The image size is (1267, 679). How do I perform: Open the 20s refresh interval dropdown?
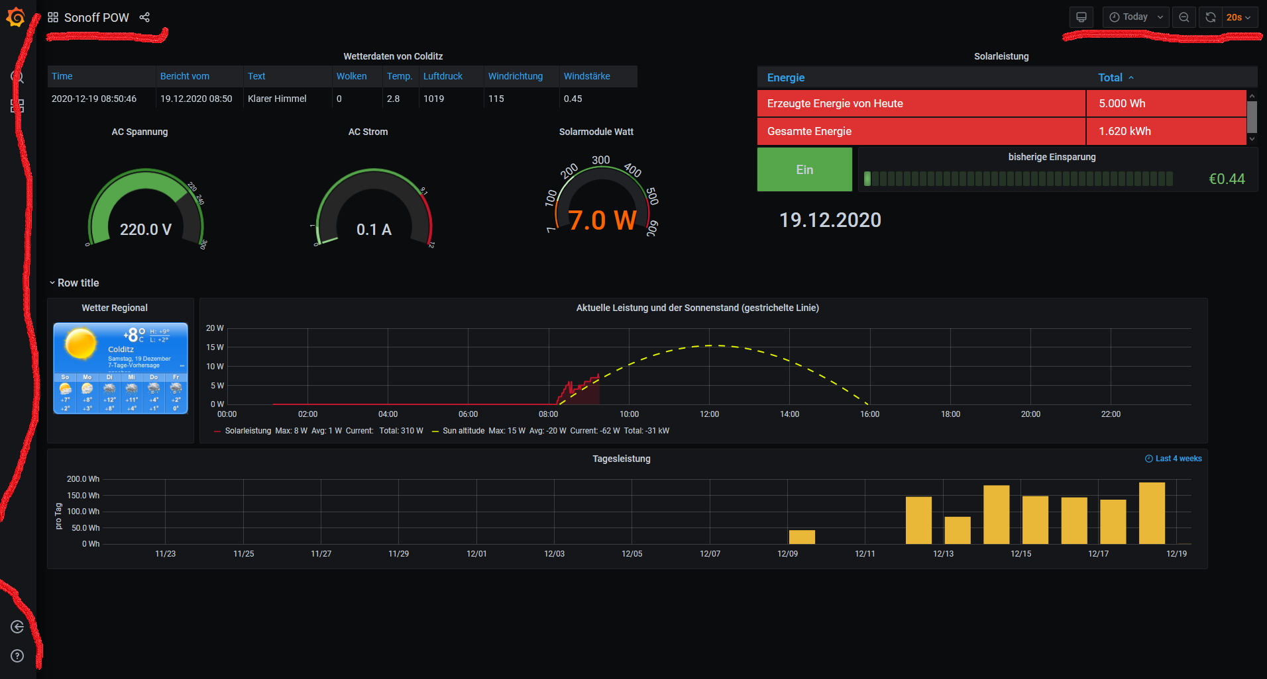tap(1238, 17)
